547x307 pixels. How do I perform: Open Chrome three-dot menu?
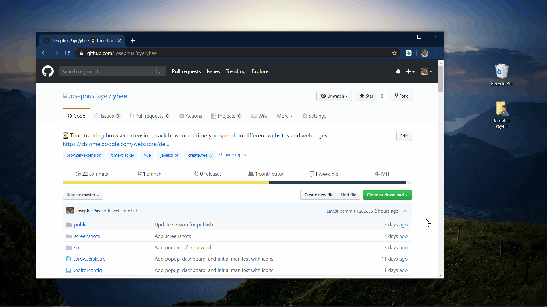pos(436,53)
